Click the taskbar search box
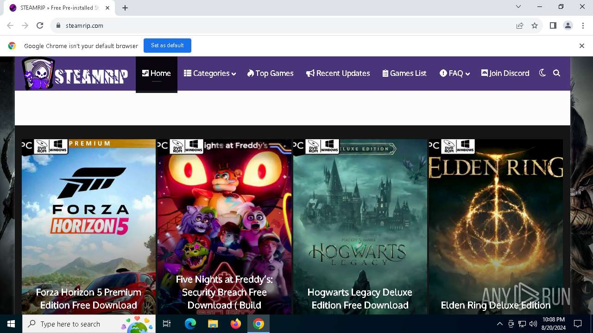This screenshot has width=593, height=333. pyautogui.click(x=89, y=324)
